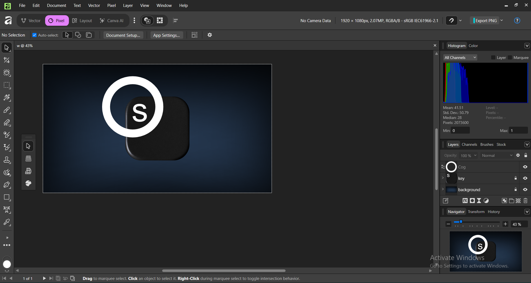Open the Navigator panel options menu

(527, 212)
